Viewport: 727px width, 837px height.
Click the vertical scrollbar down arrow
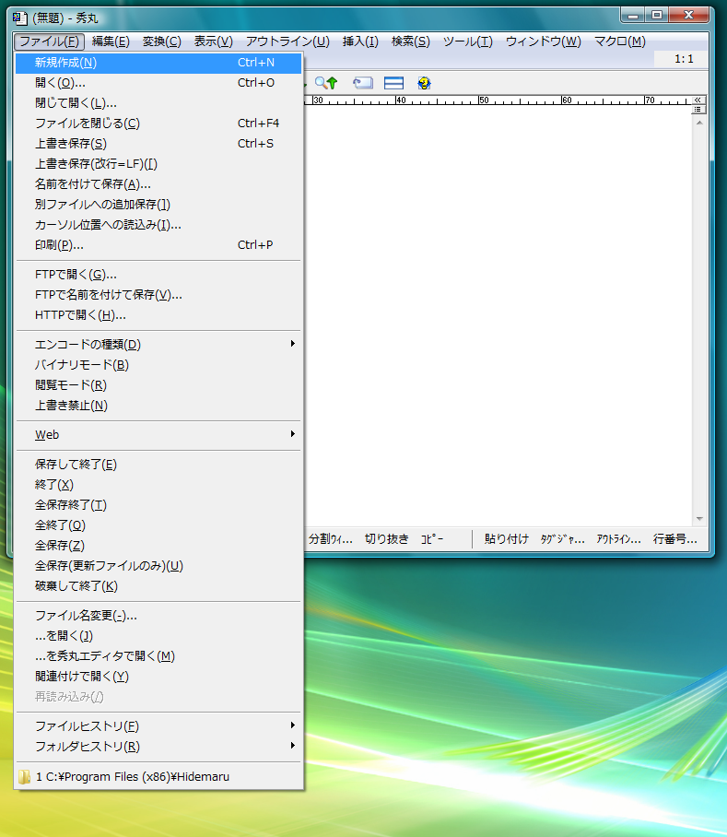699,519
